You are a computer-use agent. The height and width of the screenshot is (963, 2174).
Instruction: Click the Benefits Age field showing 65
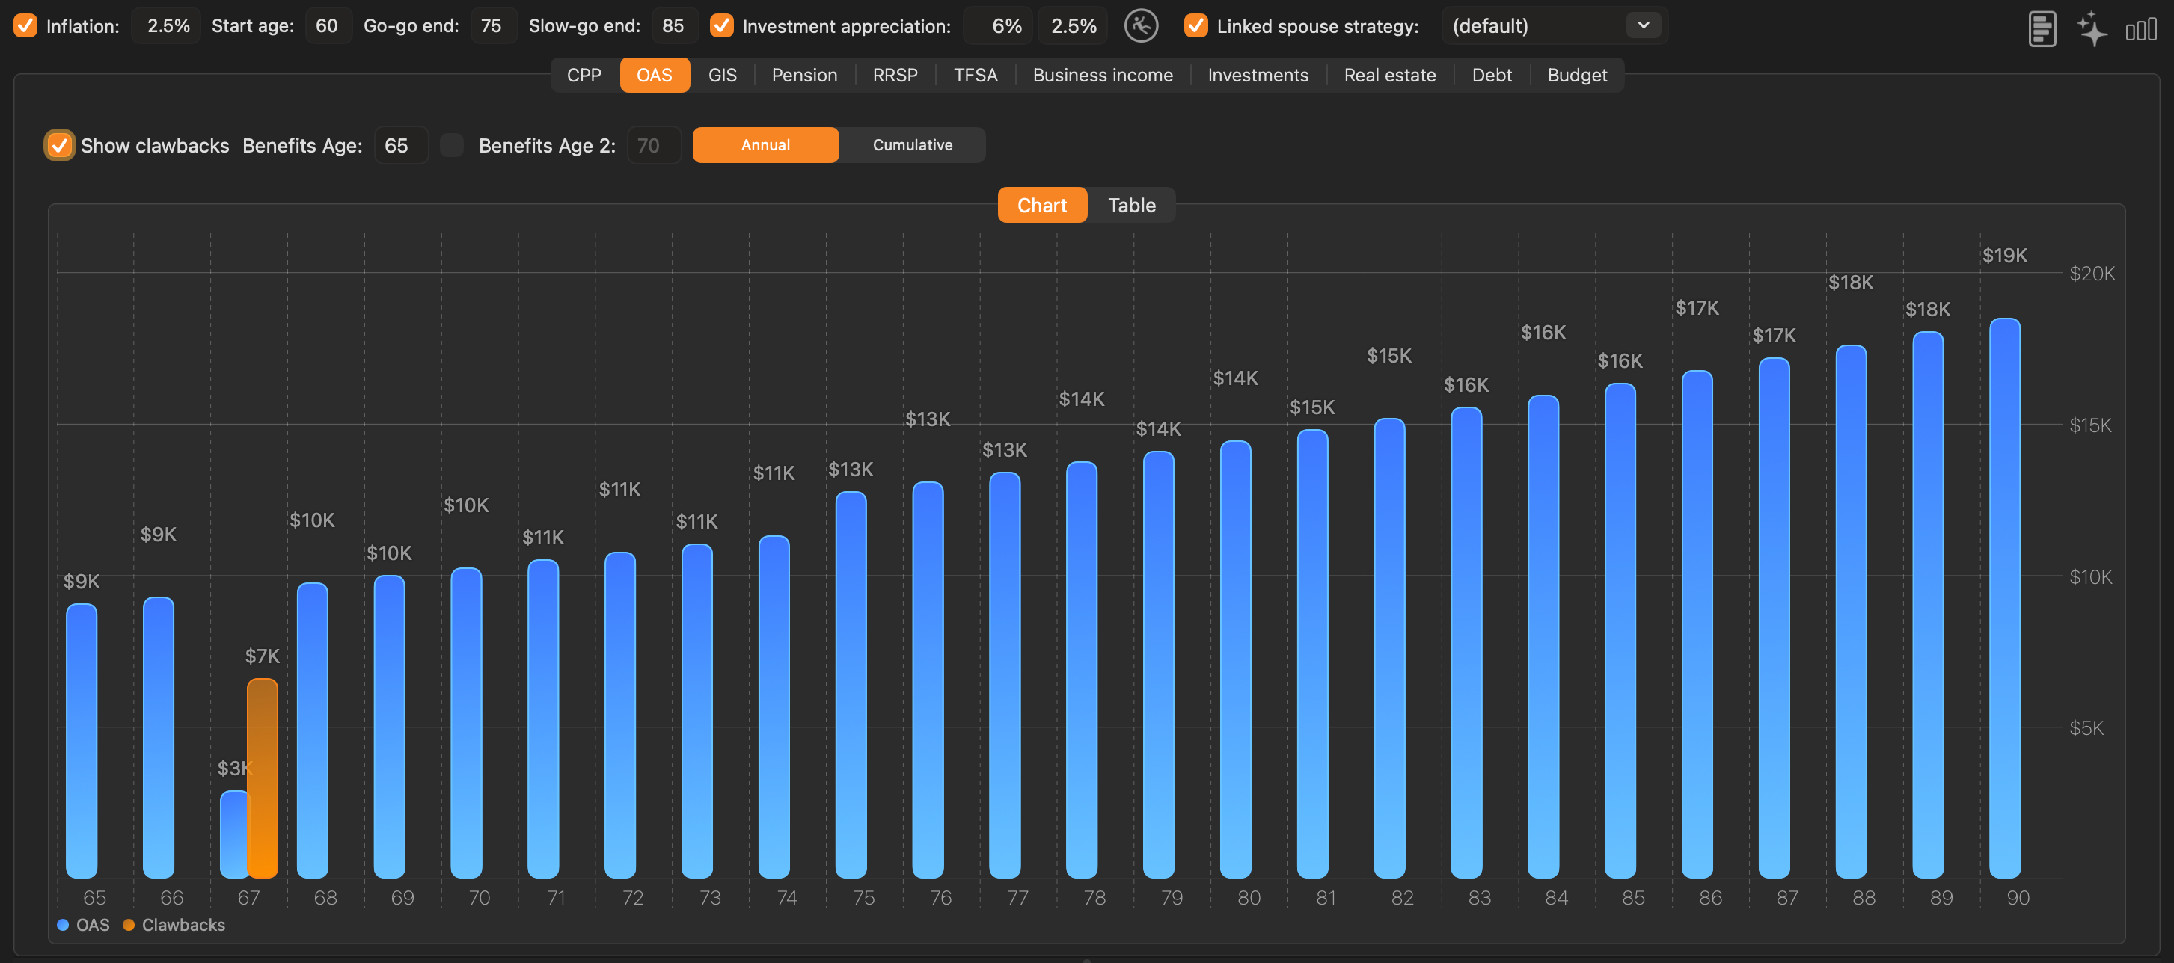coord(400,145)
